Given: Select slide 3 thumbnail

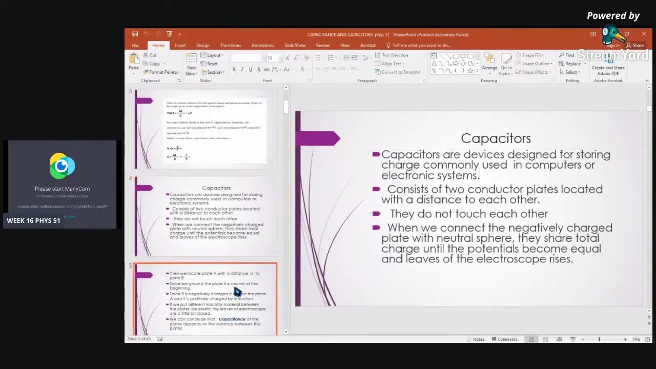Looking at the screenshot, I should [205, 129].
